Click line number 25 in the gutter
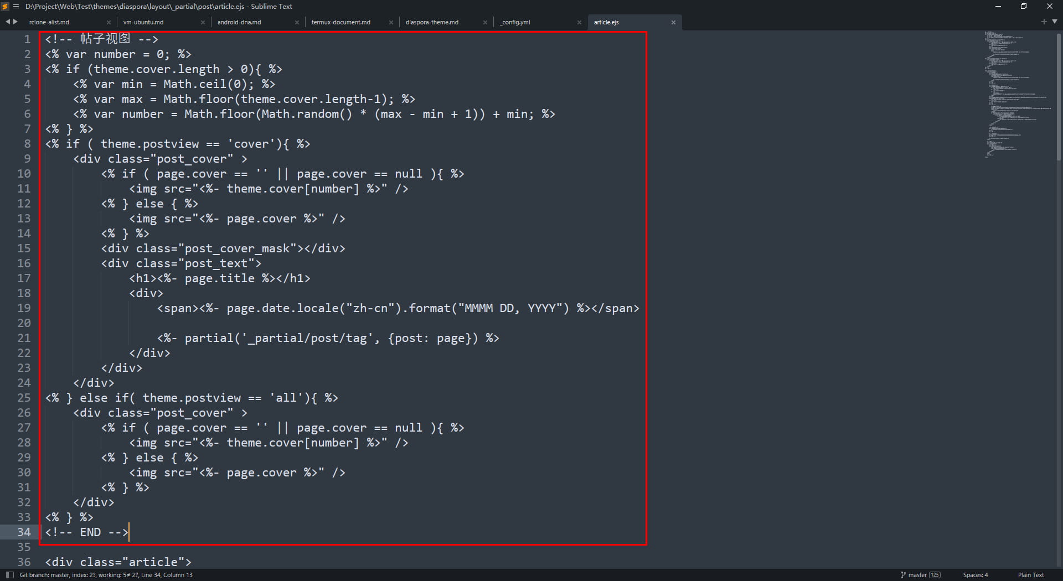Image resolution: width=1063 pixels, height=581 pixels. point(24,398)
